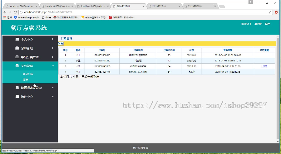This screenshot has width=281, height=154.
Task: Expand the 个人中心 menu arrow
Action: click(x=53, y=39)
